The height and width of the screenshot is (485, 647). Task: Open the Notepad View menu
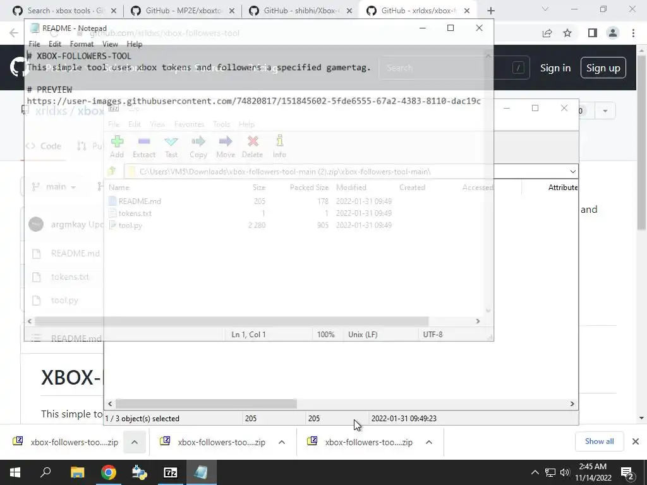[x=110, y=44]
